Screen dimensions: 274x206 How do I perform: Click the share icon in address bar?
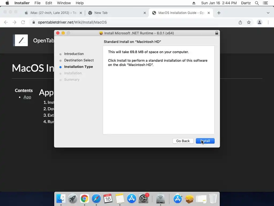[x=240, y=22]
